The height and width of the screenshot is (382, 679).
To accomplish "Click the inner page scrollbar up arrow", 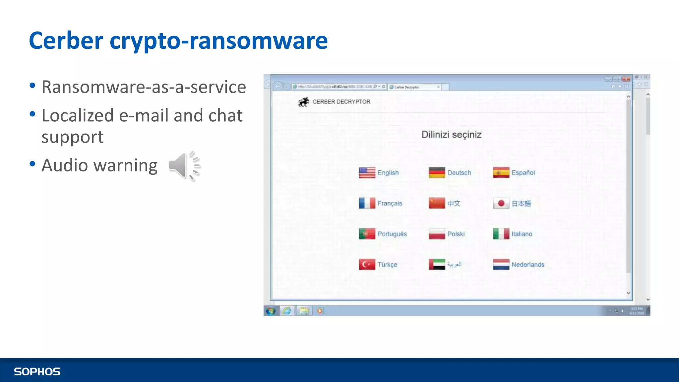I will click(628, 96).
